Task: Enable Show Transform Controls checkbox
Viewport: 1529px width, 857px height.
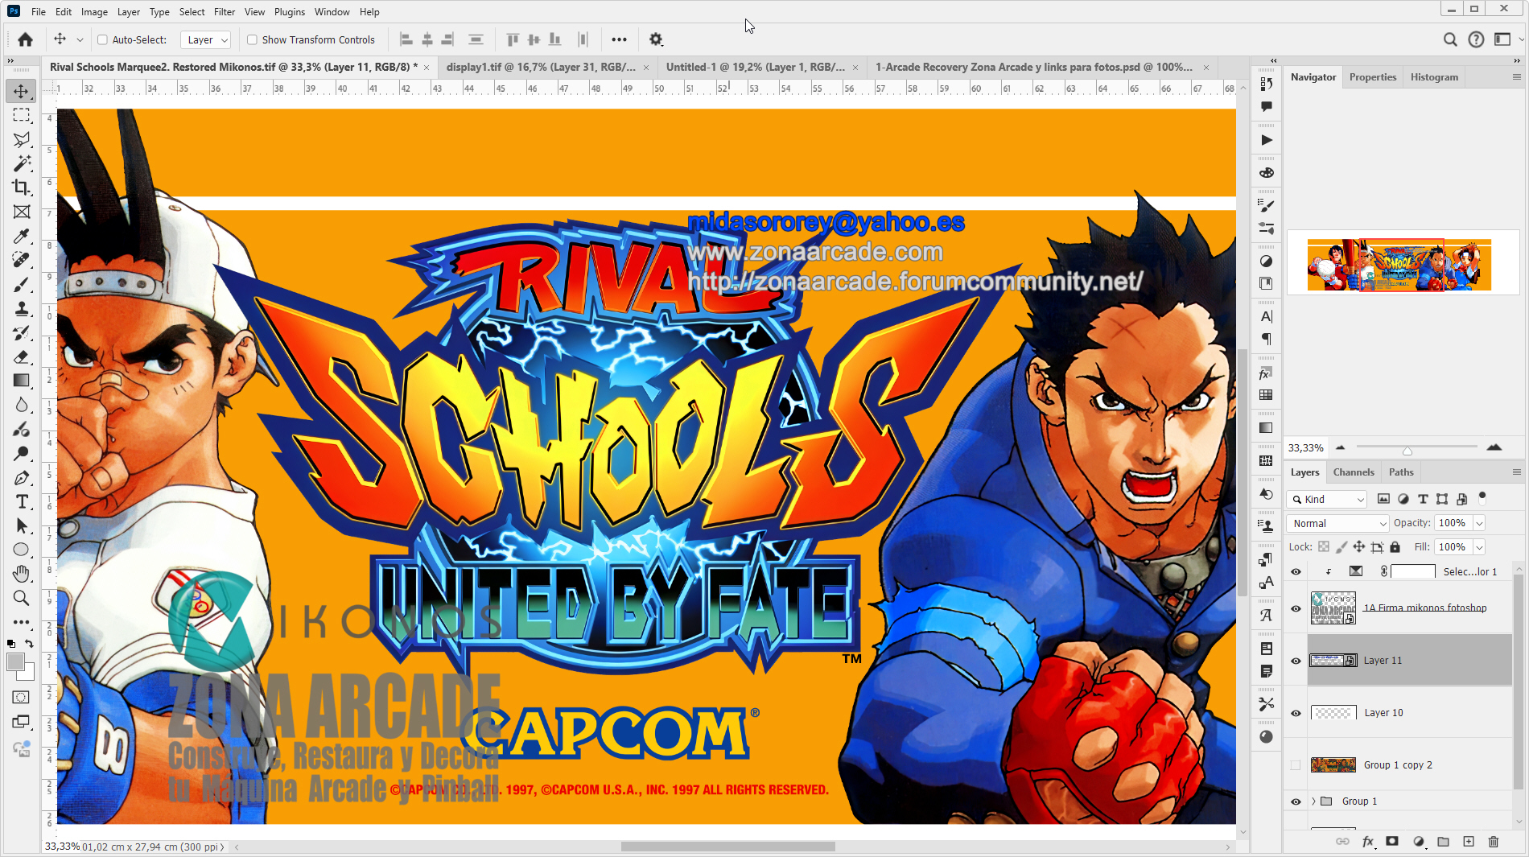Action: point(252,39)
